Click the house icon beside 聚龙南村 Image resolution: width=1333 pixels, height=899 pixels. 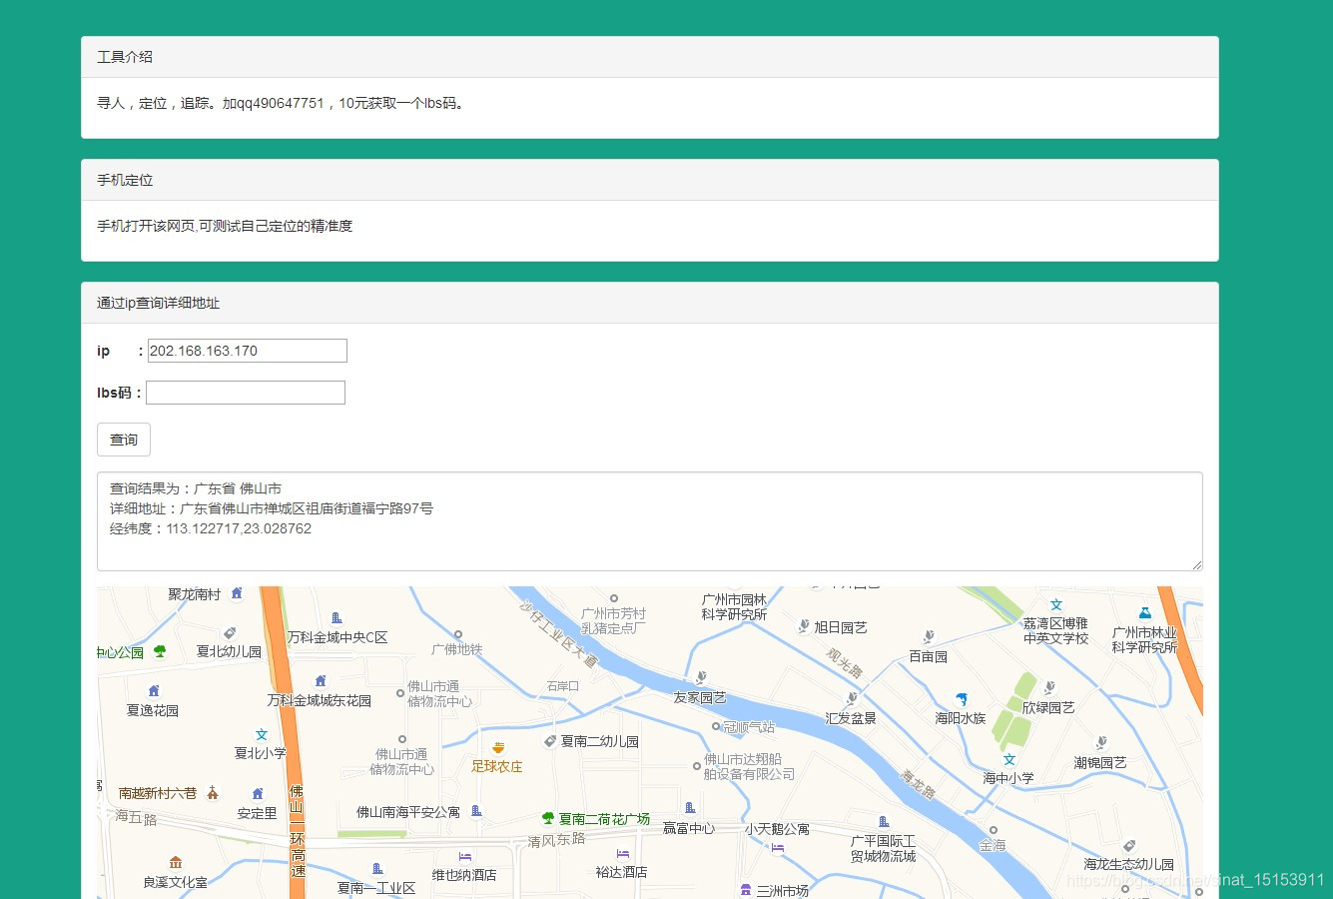pos(237,593)
